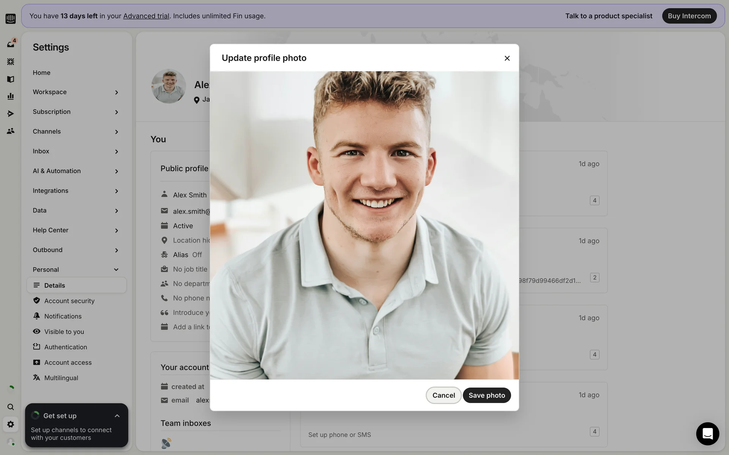This screenshot has width=729, height=455.
Task: Click Save photo button
Action: click(x=486, y=395)
